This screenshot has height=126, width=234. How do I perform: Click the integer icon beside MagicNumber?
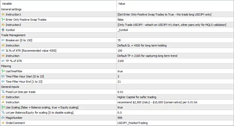pyautogui.click(x=3, y=118)
